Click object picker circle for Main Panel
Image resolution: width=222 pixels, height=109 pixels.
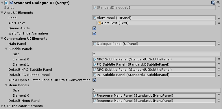pyautogui.click(x=219, y=44)
